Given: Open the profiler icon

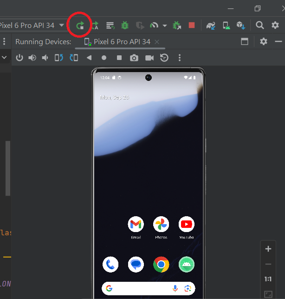Looking at the screenshot, I should coord(154,25).
